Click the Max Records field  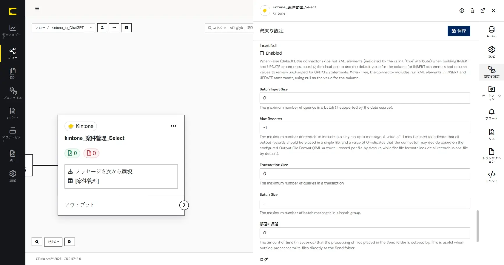(x=365, y=127)
